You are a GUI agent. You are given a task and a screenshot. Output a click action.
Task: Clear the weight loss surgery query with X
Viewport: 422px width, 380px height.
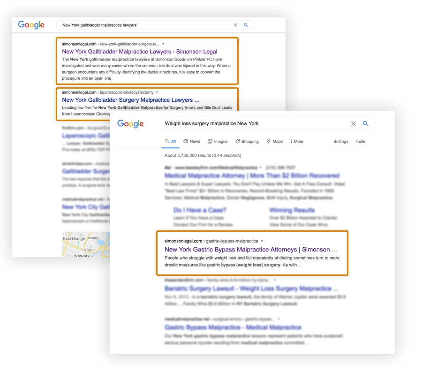click(354, 124)
